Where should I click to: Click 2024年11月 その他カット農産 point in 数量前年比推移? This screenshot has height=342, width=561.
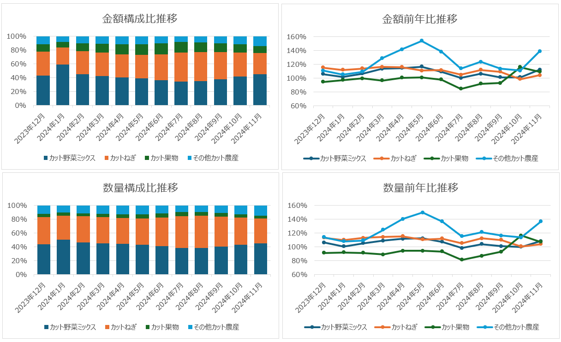click(x=540, y=221)
